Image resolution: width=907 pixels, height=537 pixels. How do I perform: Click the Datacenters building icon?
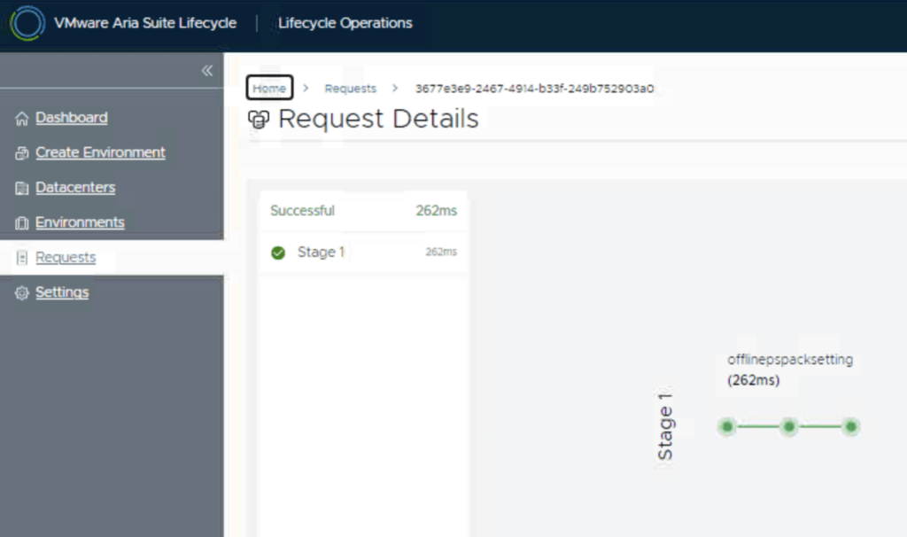[22, 188]
